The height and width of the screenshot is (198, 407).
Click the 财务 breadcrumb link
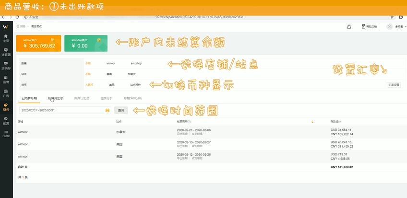23,26
